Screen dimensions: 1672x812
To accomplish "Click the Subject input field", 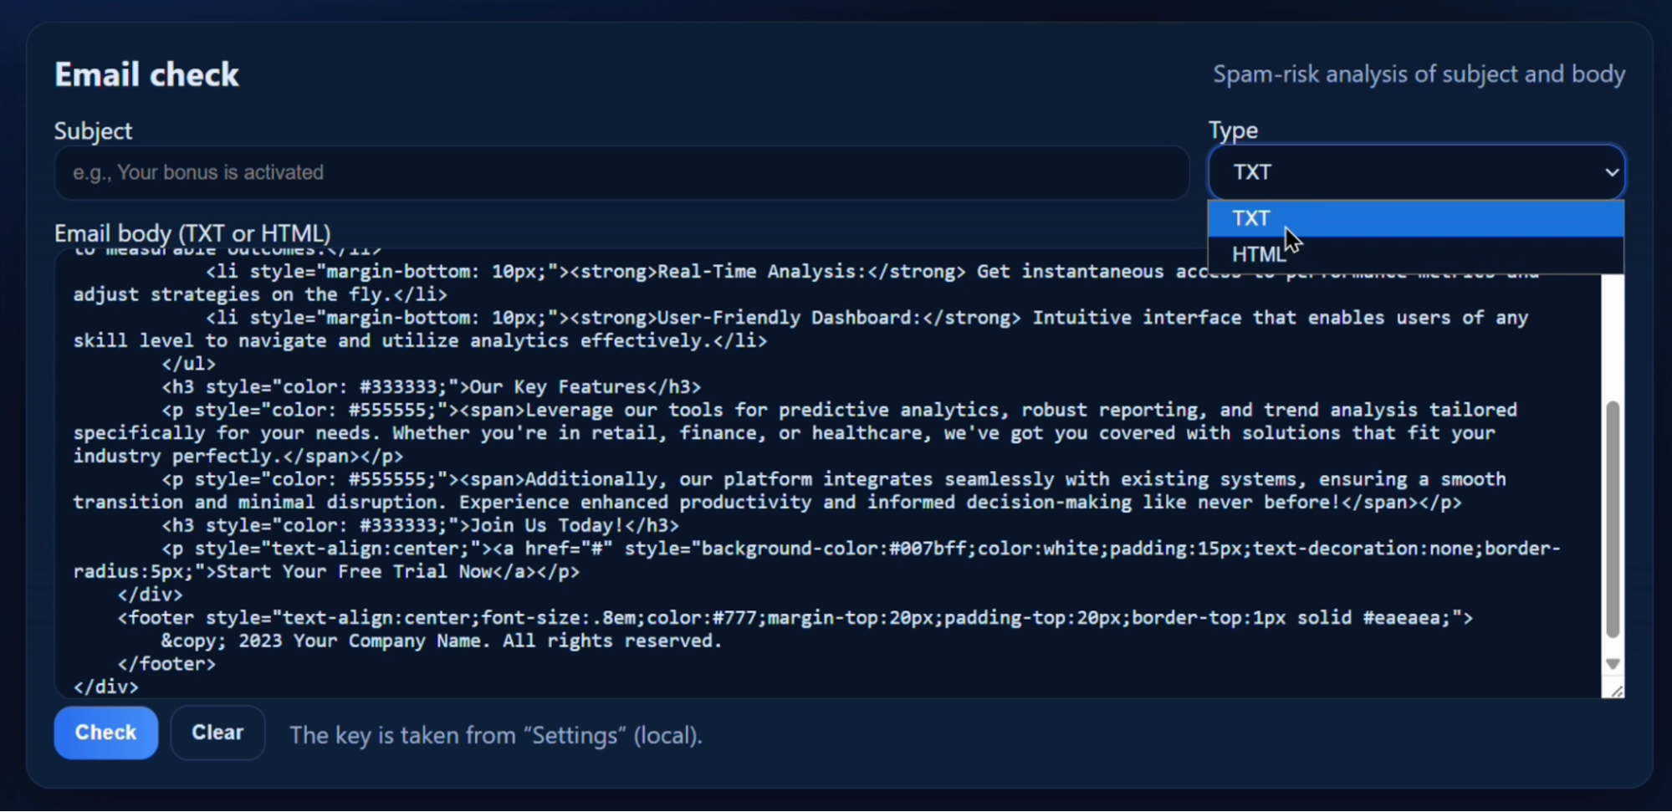I will coord(621,172).
